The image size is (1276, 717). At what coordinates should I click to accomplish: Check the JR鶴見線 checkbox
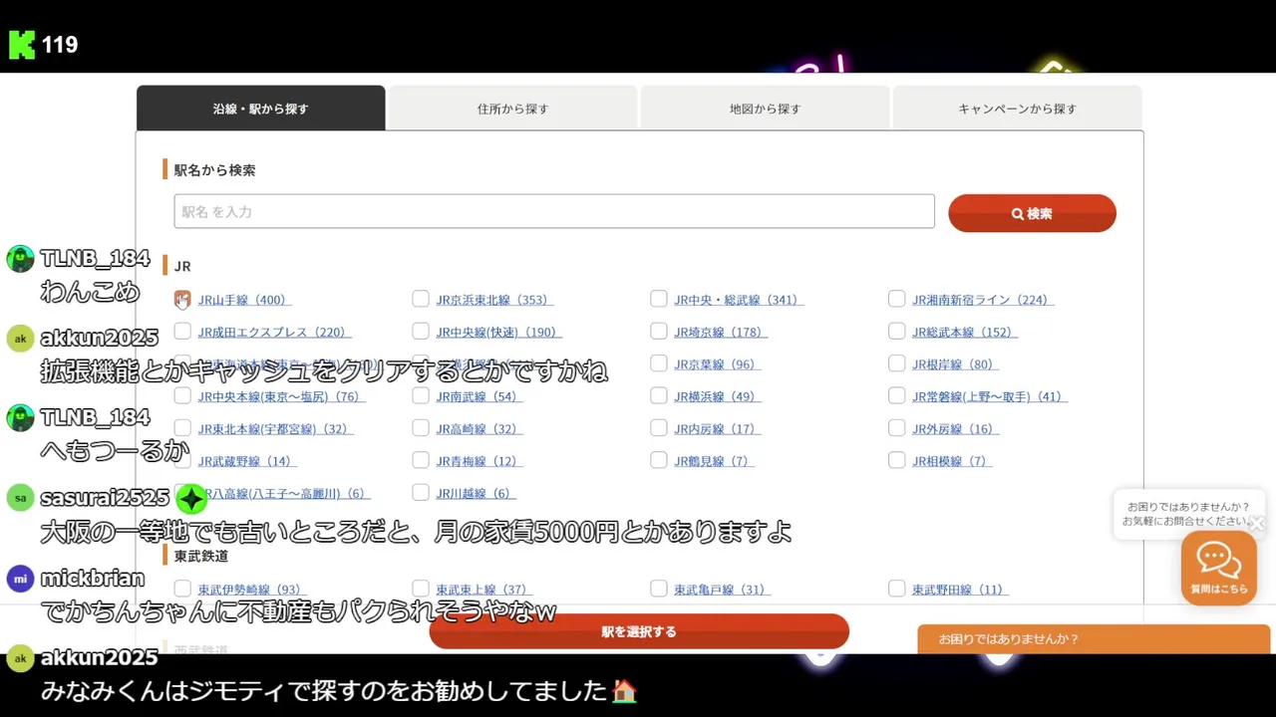pyautogui.click(x=659, y=460)
